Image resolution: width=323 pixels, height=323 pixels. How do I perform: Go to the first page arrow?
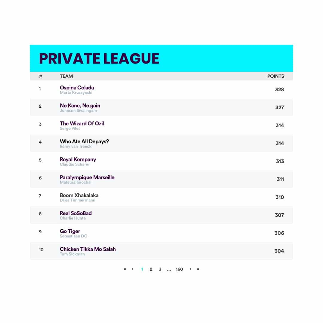125,269
